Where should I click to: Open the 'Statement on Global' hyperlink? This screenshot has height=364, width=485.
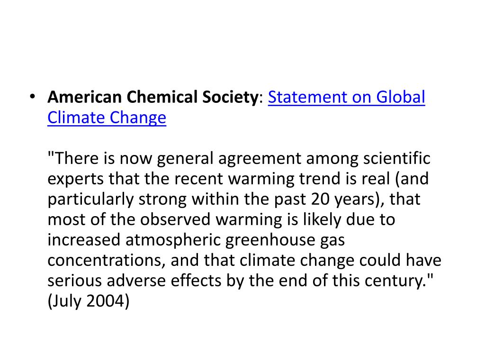click(x=346, y=97)
